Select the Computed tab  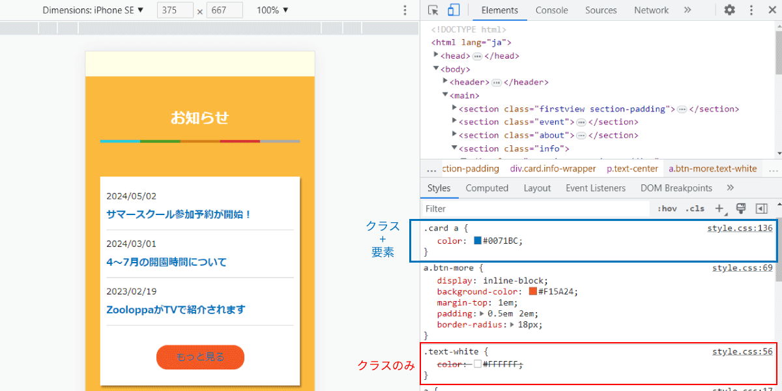click(487, 188)
